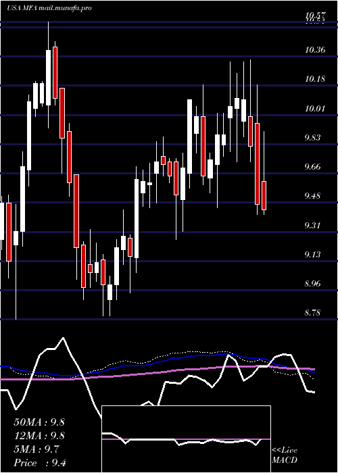Click the <<Live MACD label

pyautogui.click(x=285, y=455)
